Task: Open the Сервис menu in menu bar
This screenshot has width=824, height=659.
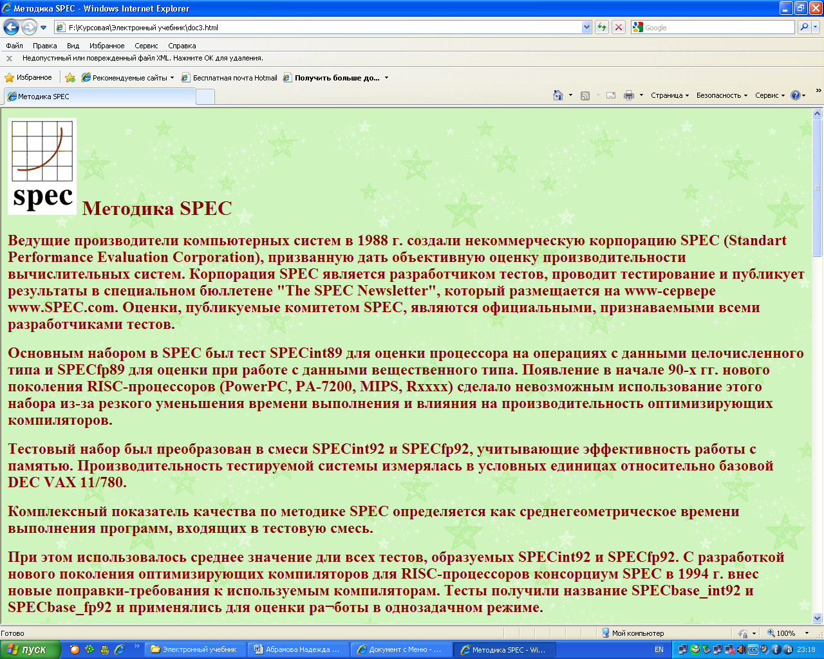Action: [x=146, y=46]
